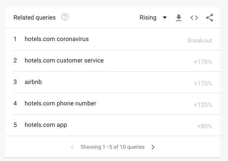Viewport: 228px width, 161px height.
Task: Select the airbnb related query
Action: tap(33, 82)
